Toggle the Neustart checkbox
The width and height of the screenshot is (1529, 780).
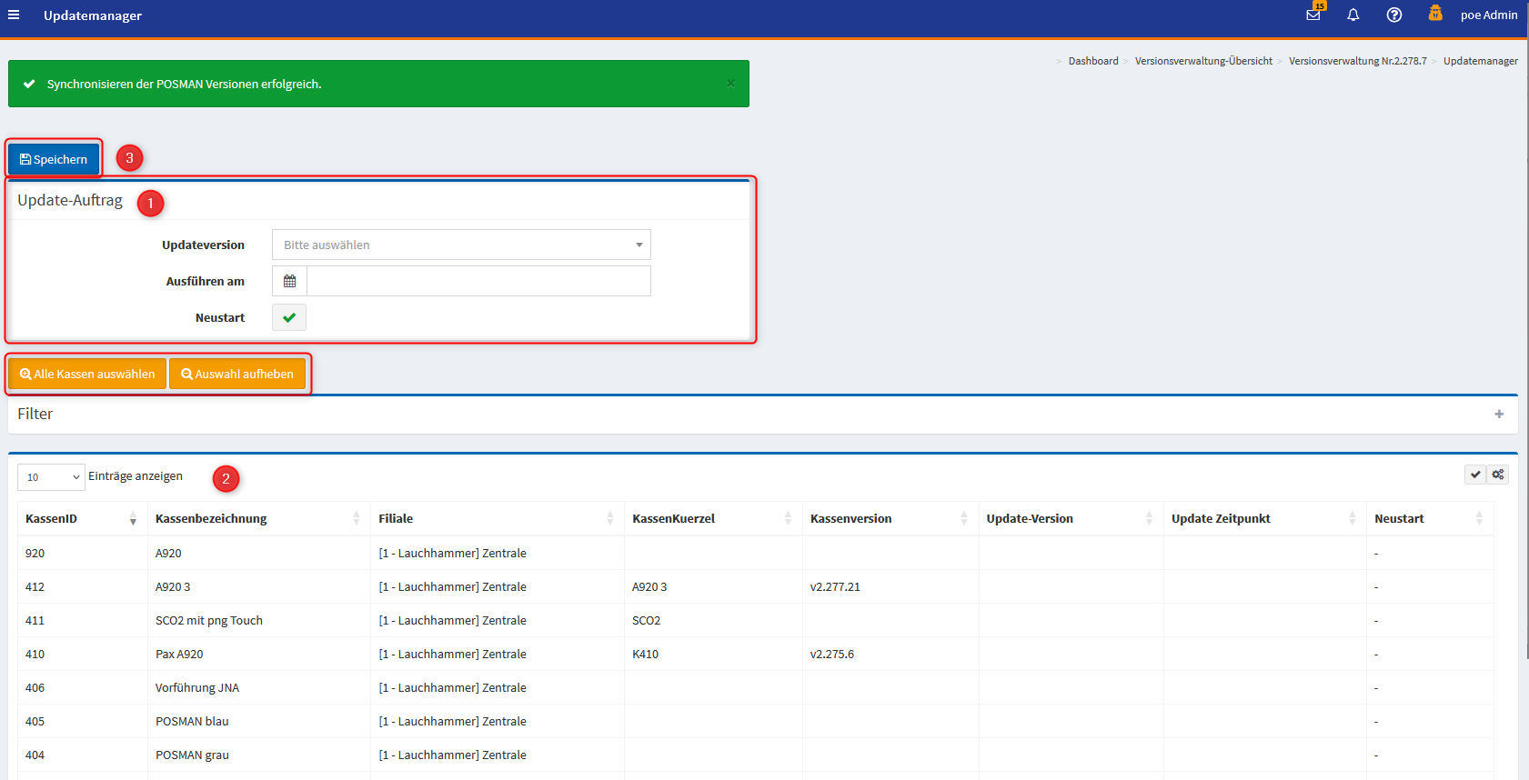pyautogui.click(x=289, y=317)
